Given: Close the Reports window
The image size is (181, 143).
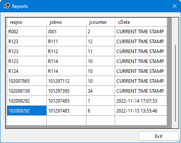Looking at the screenshot, I should 175,6.
